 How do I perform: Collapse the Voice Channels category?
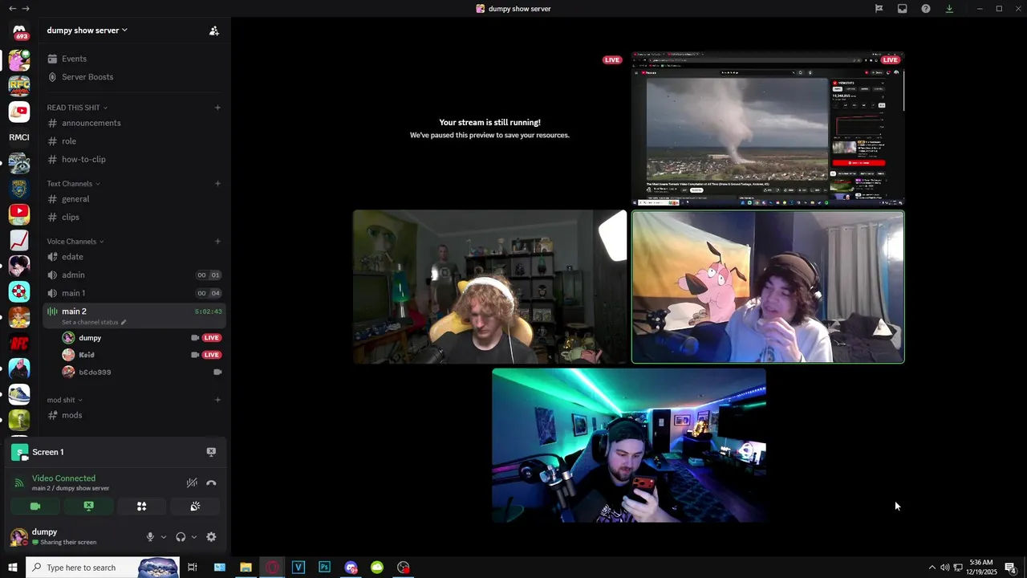[x=75, y=242]
